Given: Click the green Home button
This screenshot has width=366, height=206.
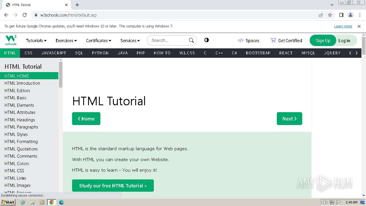Looking at the screenshot, I should [x=86, y=118].
